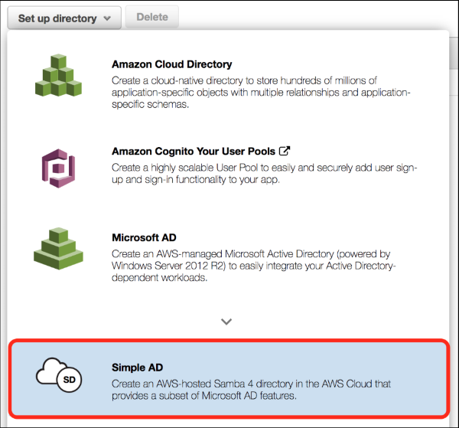Click the Simple AD cloud SD icon
This screenshot has height=428, width=459.
pos(59,375)
